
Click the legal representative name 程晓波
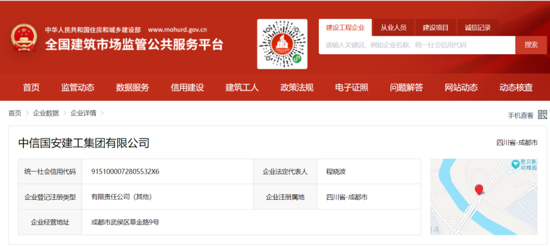pyautogui.click(x=337, y=171)
